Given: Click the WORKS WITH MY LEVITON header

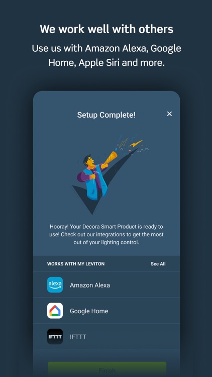Looking at the screenshot, I should [x=76, y=264].
